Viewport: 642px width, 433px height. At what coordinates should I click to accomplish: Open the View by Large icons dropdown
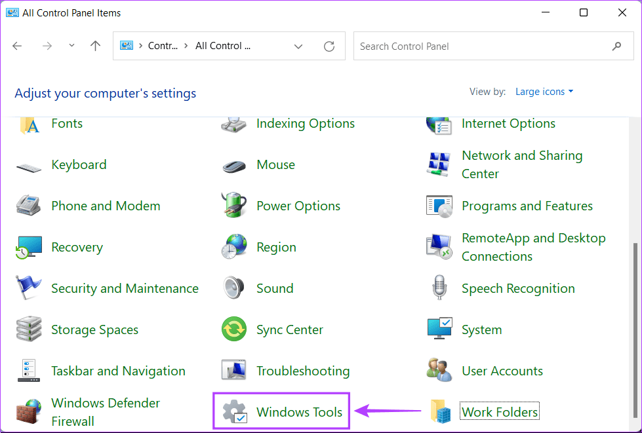tap(544, 92)
